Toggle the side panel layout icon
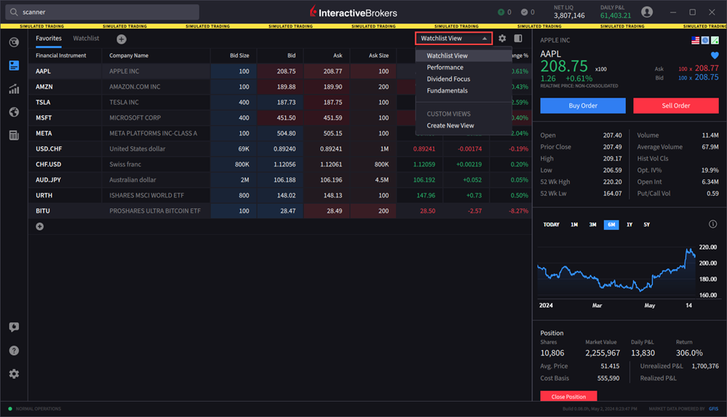Image resolution: width=727 pixels, height=417 pixels. (518, 39)
